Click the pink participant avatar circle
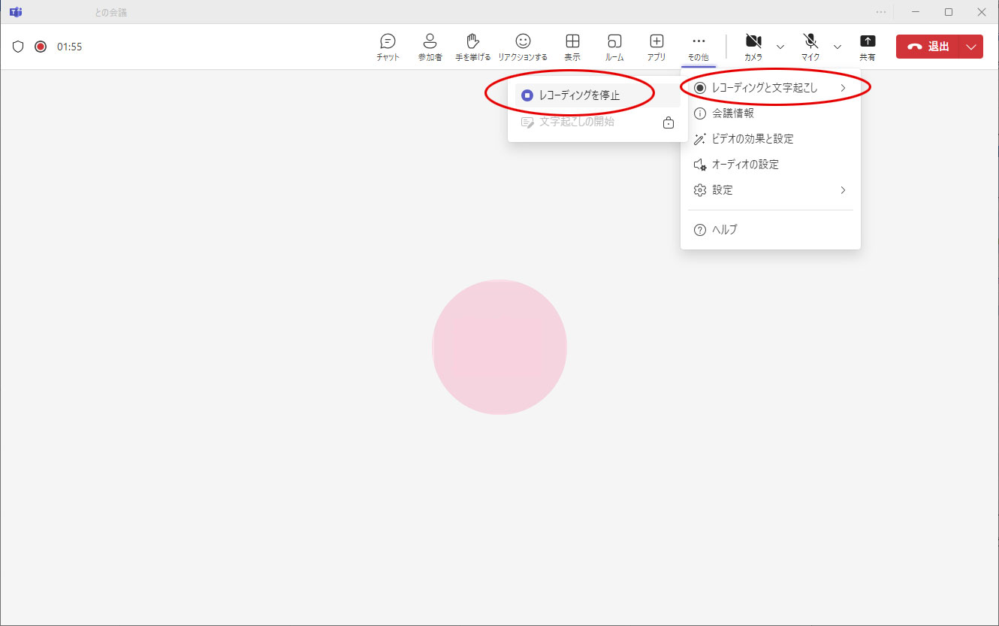 click(499, 347)
